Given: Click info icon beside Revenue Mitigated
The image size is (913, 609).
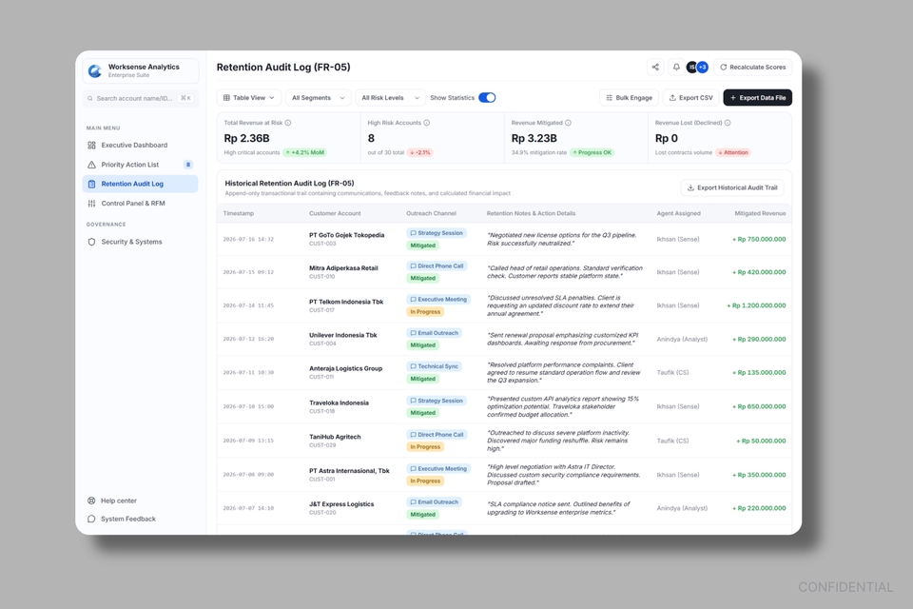Looking at the screenshot, I should coord(568,123).
